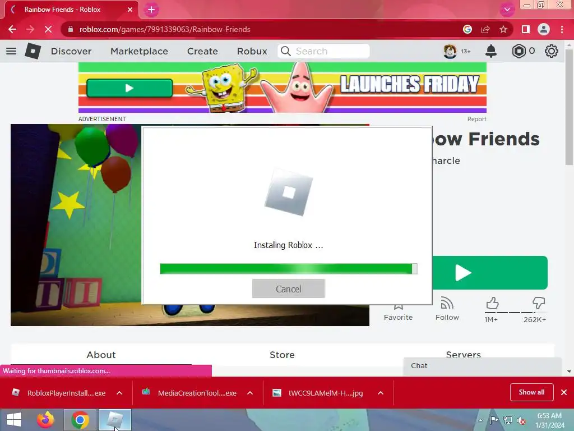Switch to the About tab
The image size is (574, 431).
point(101,355)
